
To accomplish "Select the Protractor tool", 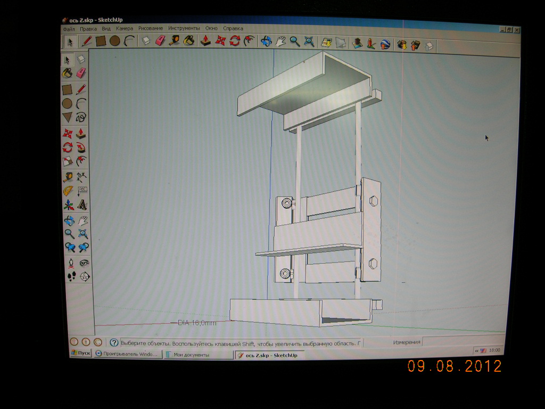I will tap(68, 191).
